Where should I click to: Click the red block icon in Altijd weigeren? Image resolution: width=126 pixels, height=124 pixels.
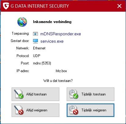tap(19, 110)
